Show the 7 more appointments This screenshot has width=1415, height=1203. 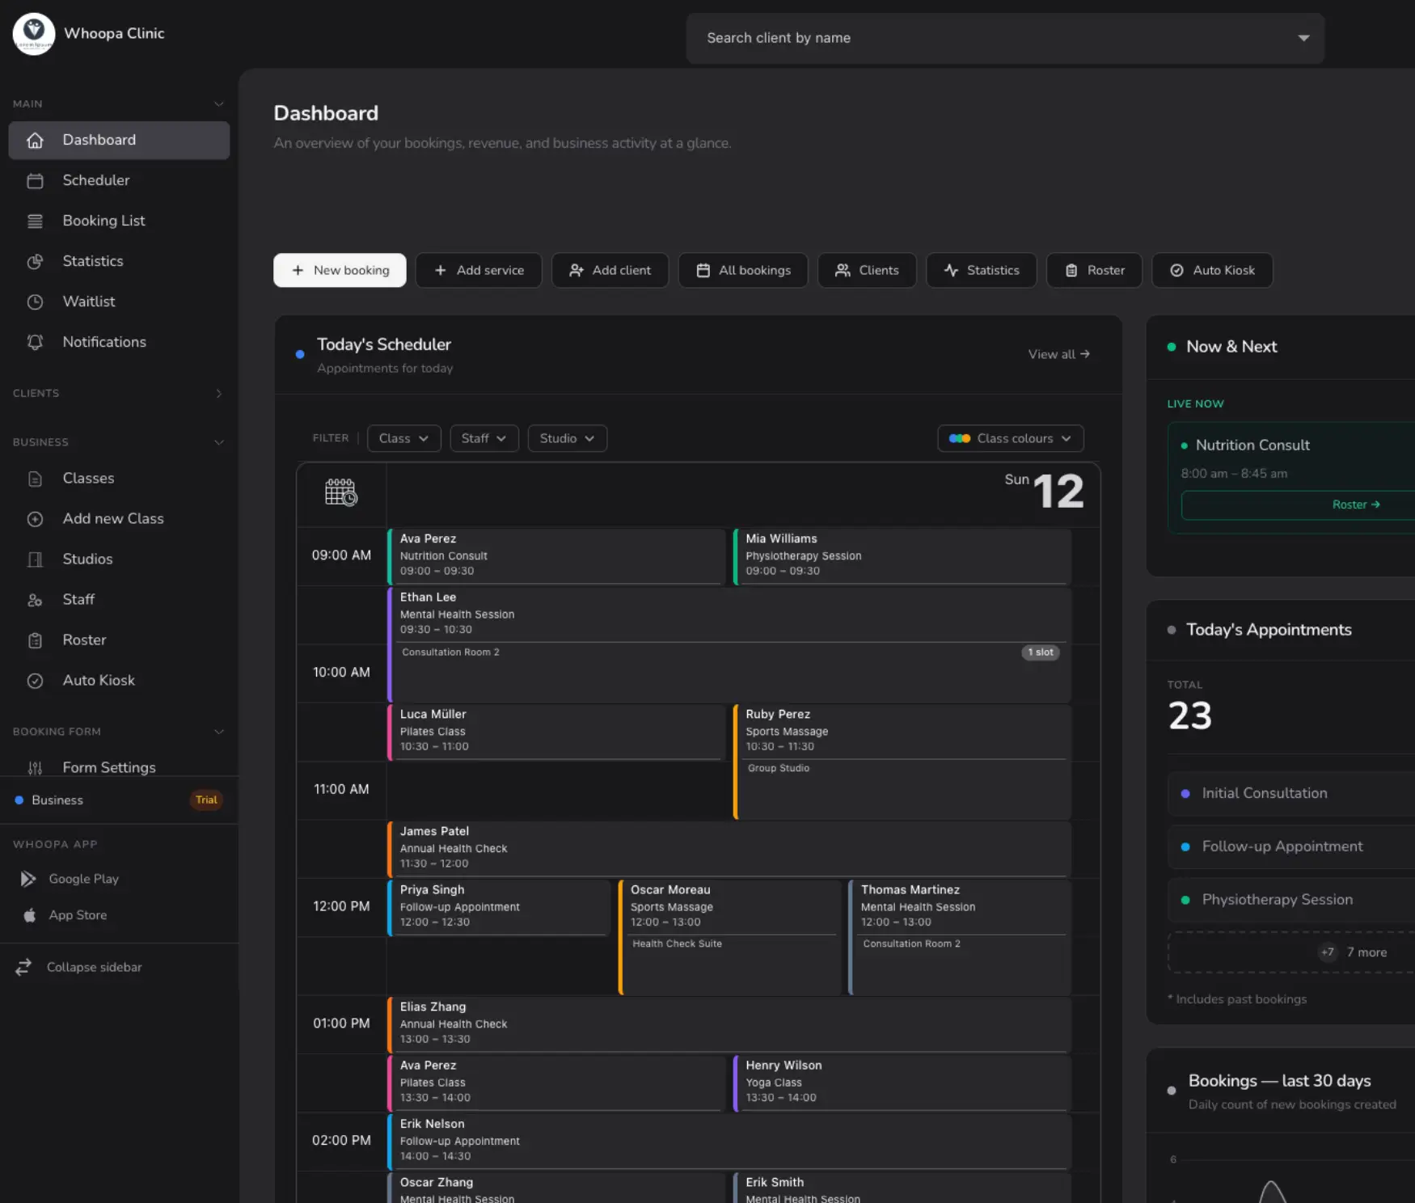point(1291,952)
